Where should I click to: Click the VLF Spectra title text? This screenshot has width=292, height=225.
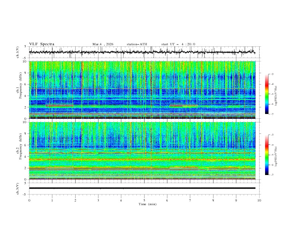tap(42, 44)
